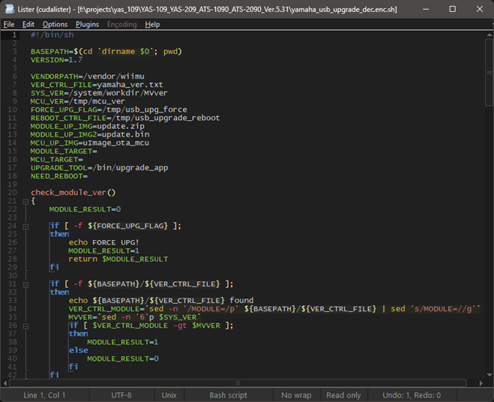Toggle the No wrap status bar field

(296, 395)
